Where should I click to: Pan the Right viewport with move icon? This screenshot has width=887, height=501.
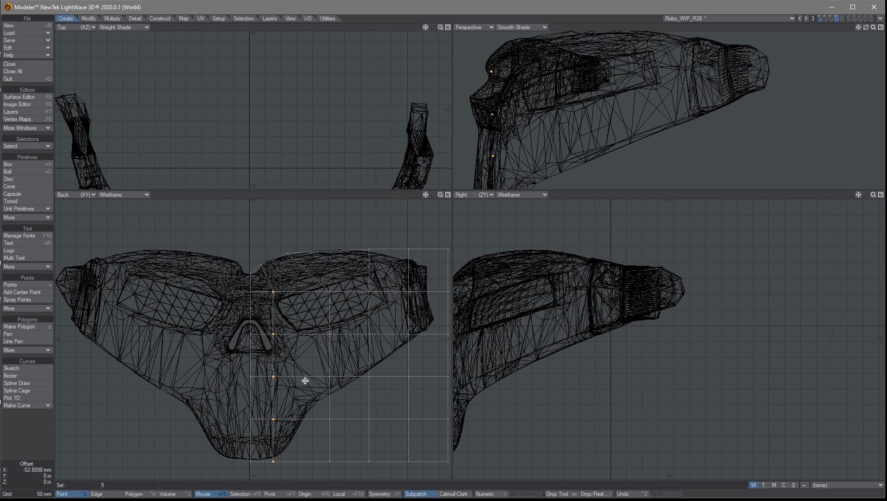coord(858,195)
